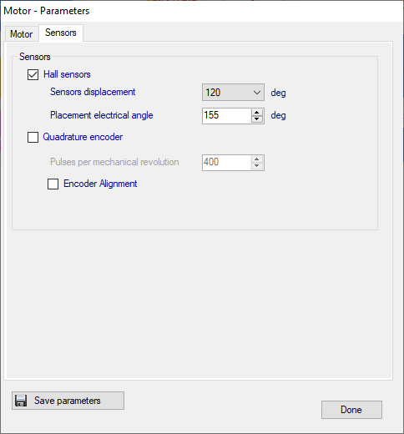
Task: Click down arrow of Pulses per revolution spinner
Action: 257,166
